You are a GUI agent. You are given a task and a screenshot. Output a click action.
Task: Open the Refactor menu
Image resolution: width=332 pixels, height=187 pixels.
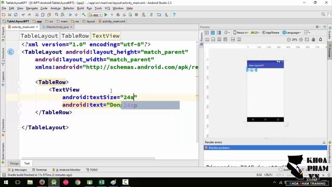coord(68,8)
